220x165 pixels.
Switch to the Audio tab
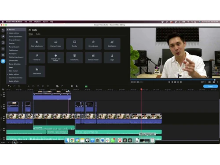(x=38, y=34)
